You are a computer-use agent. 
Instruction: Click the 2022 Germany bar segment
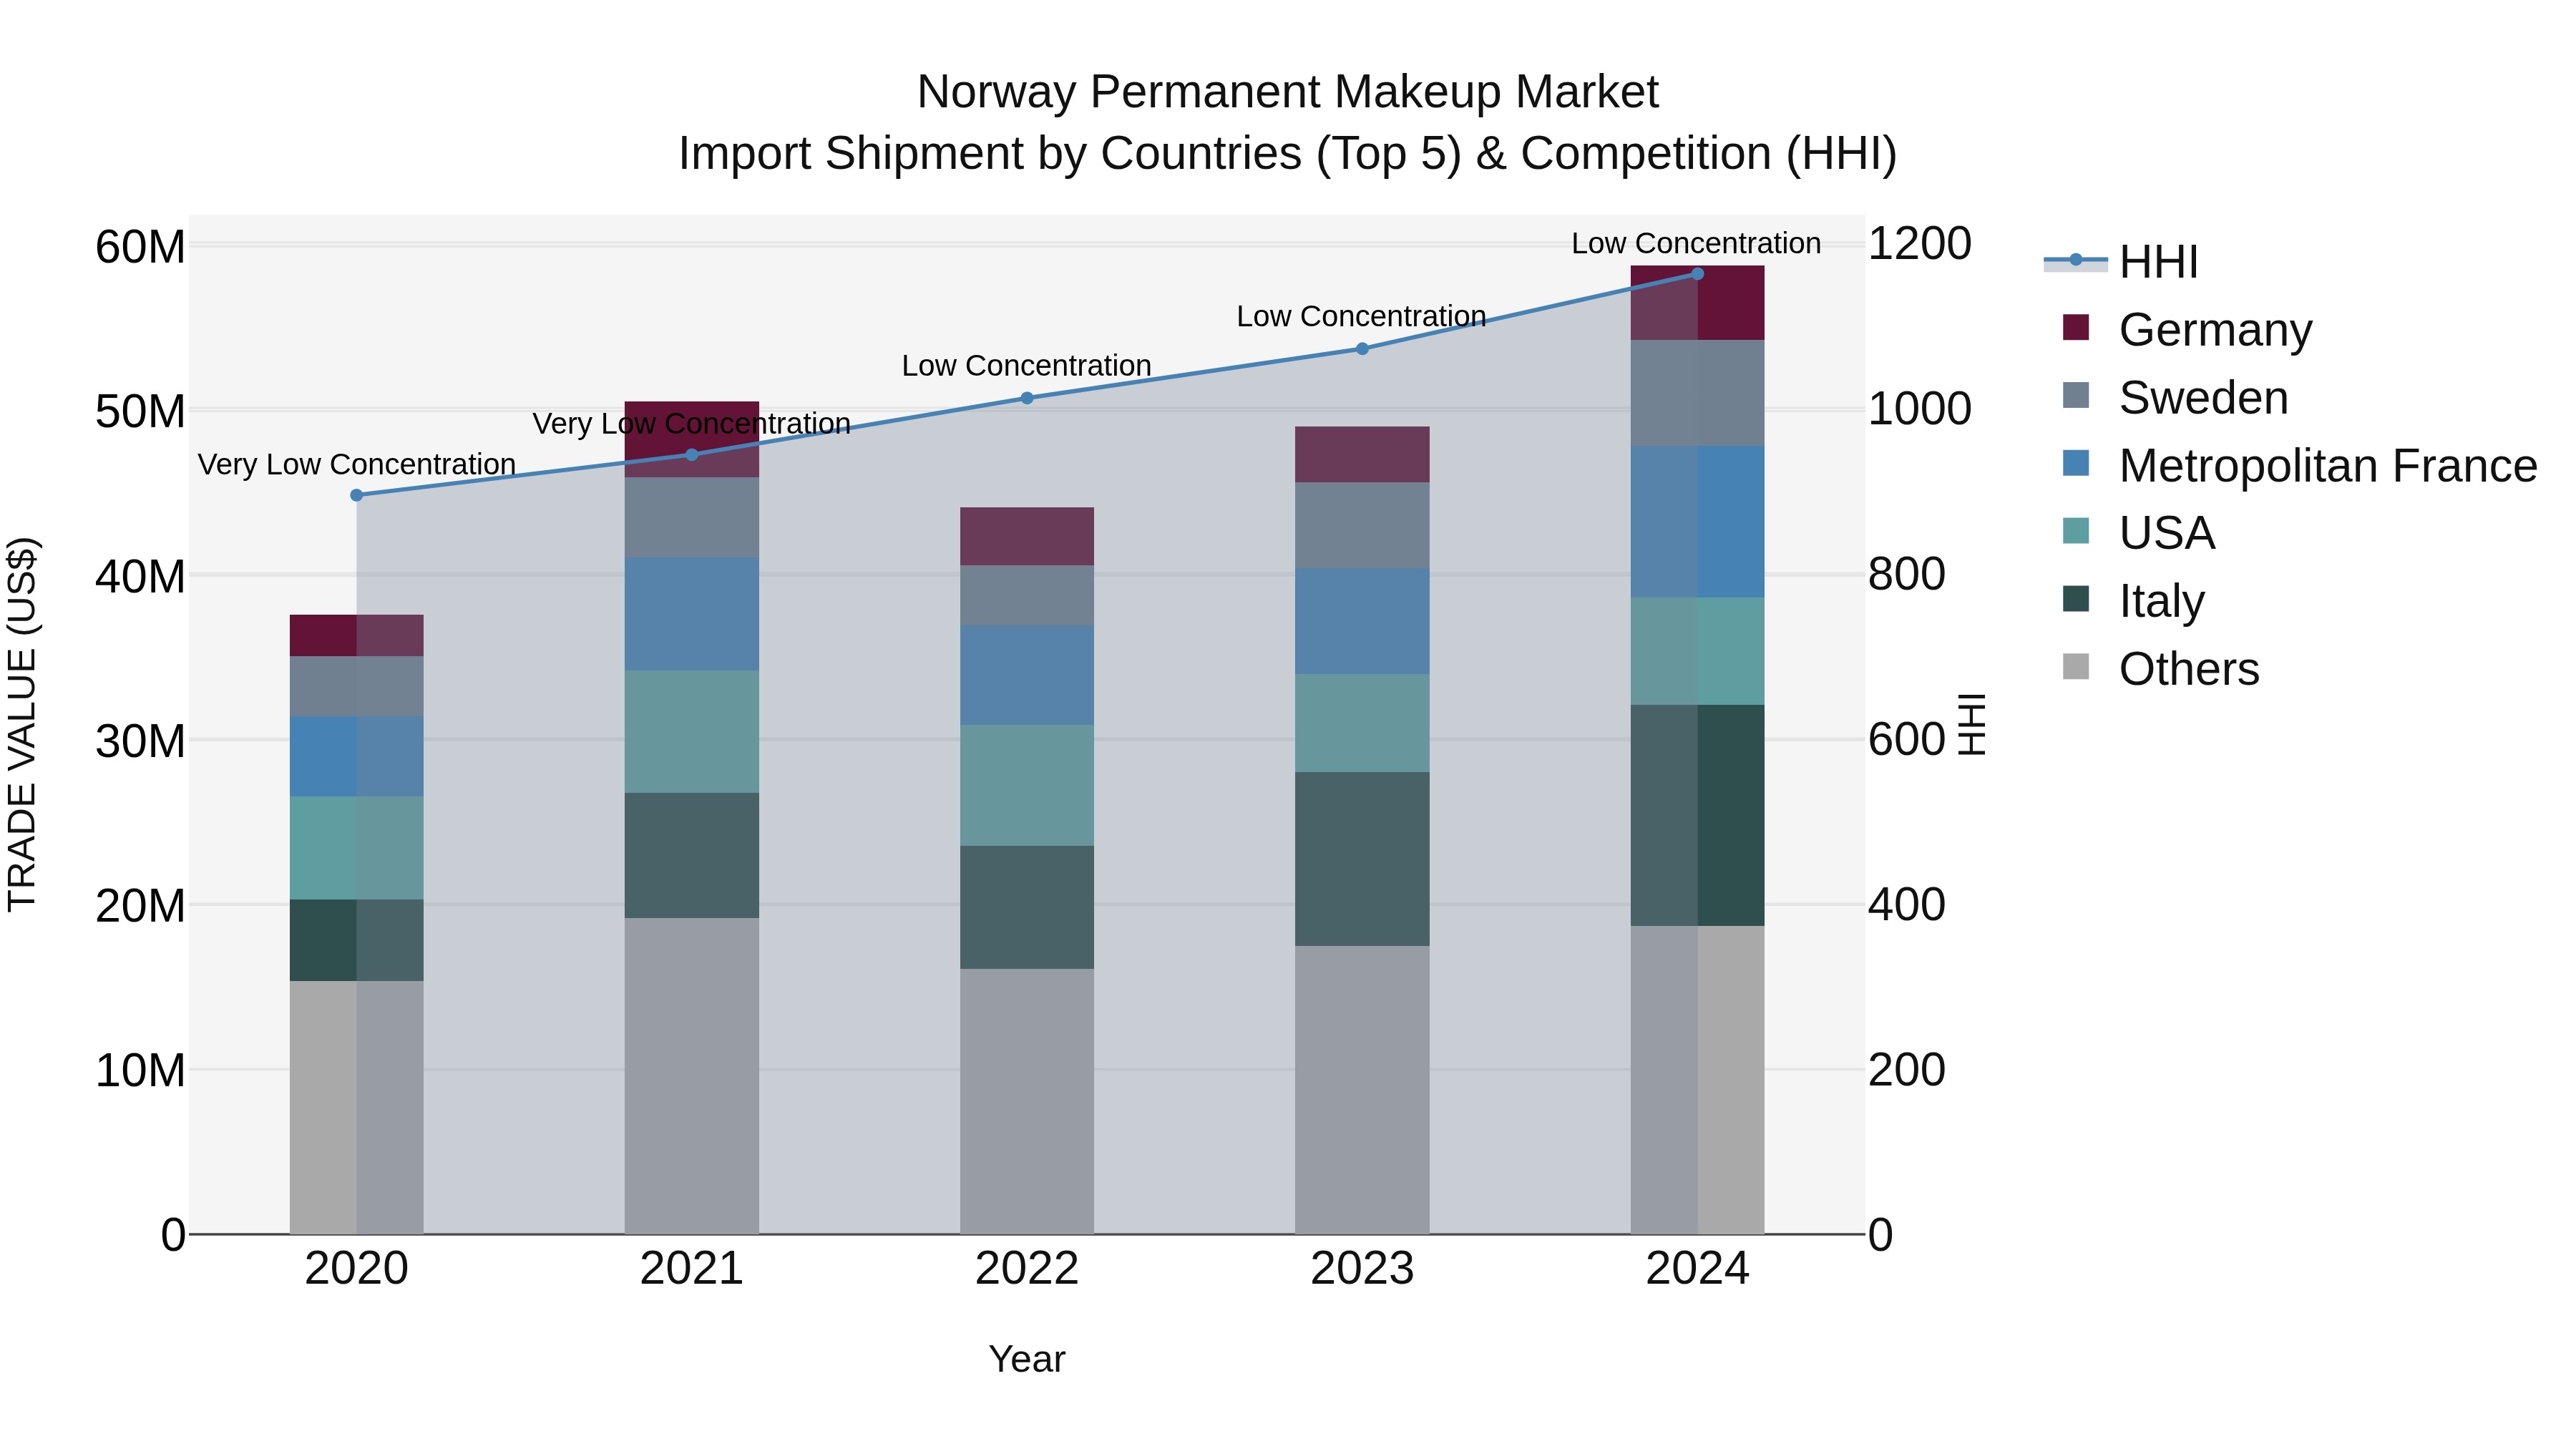tap(1027, 537)
